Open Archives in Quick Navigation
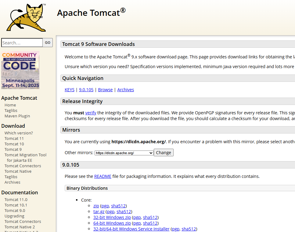The image size is (295, 232). (125, 90)
